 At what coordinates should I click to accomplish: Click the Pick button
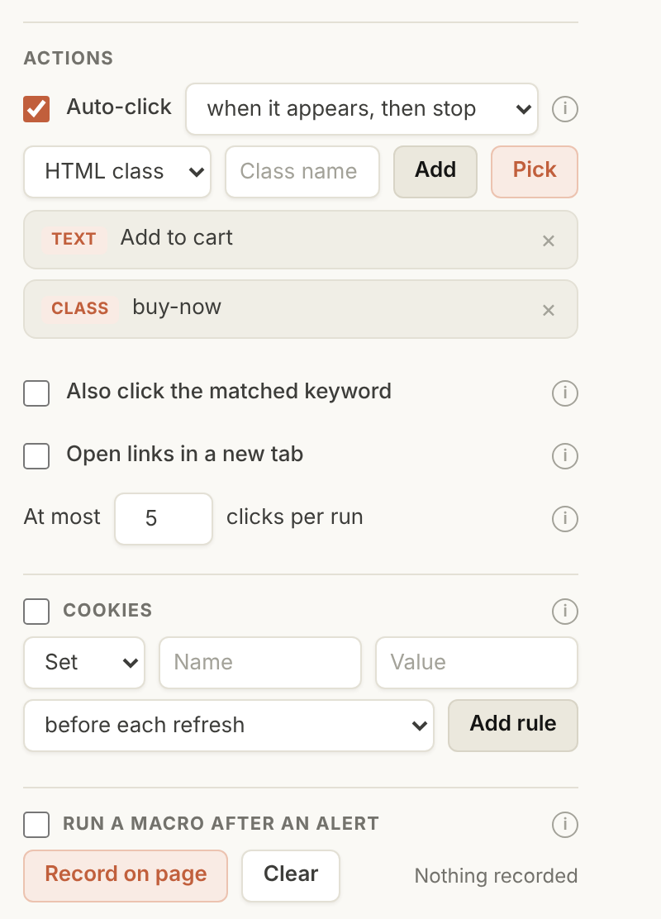(x=535, y=172)
